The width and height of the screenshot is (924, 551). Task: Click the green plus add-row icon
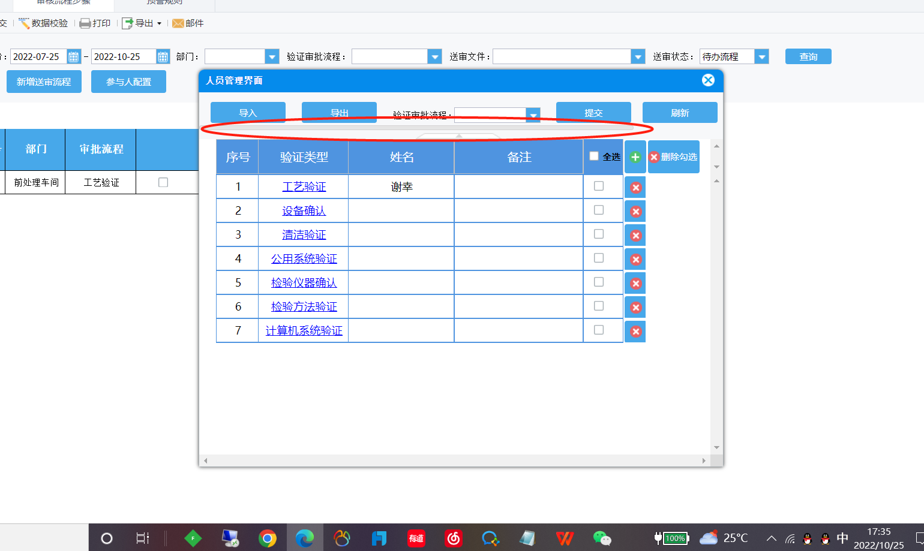635,156
